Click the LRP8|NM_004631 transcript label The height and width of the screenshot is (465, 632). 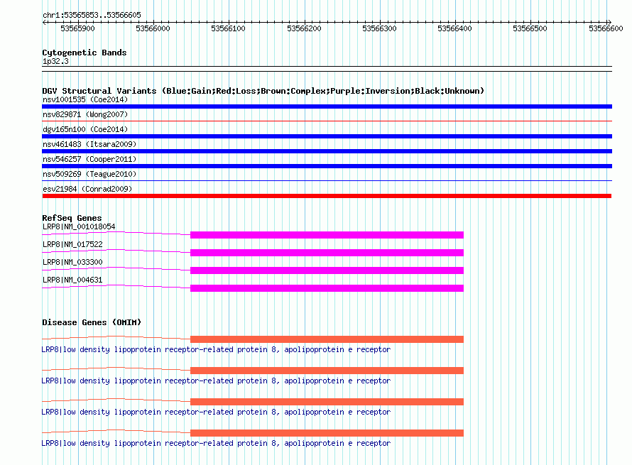pos(72,280)
